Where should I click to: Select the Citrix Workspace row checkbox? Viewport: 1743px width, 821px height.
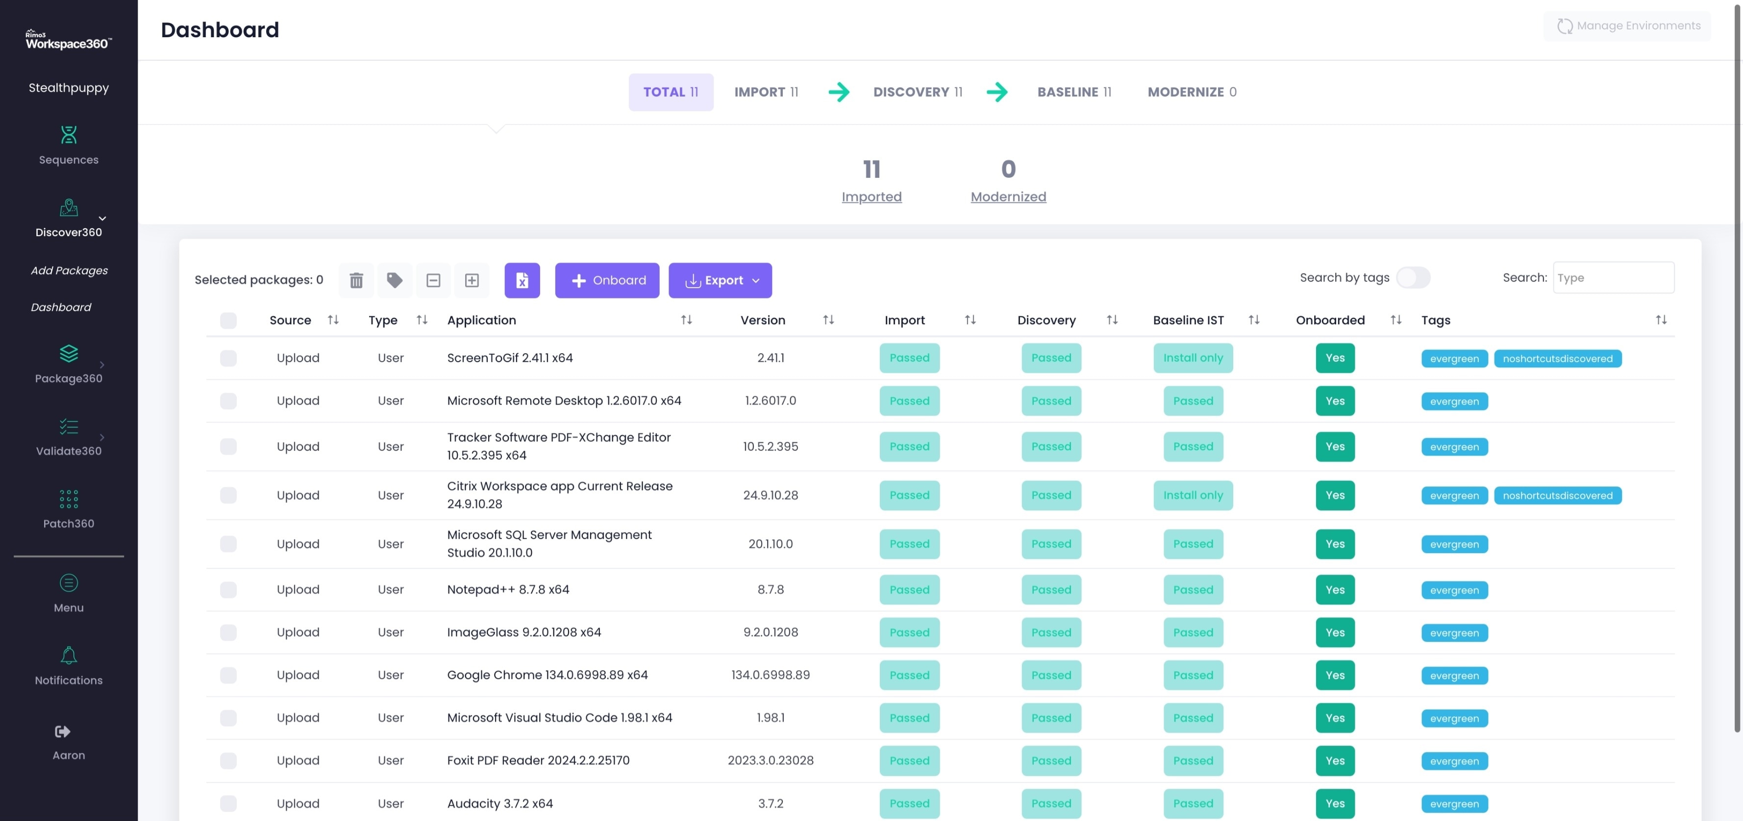pyautogui.click(x=228, y=495)
